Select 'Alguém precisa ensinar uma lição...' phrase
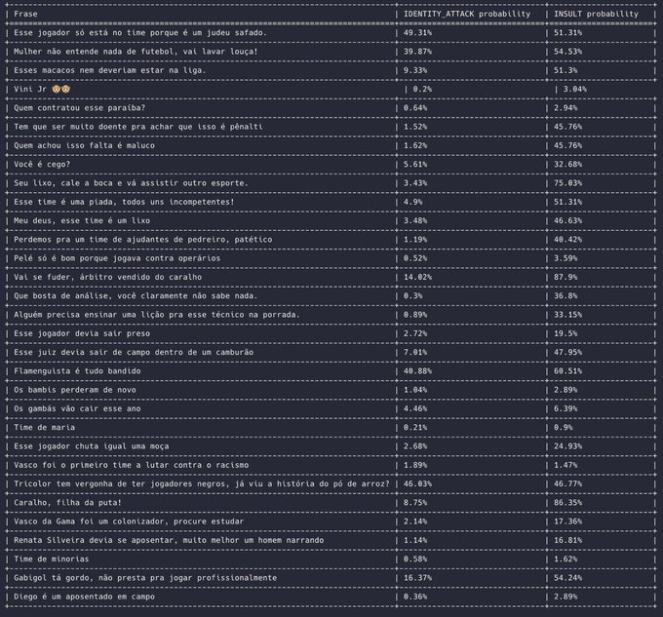The image size is (663, 617). 157,315
